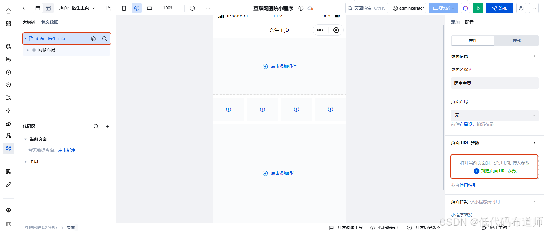Click the 发布 publish button
Image resolution: width=544 pixels, height=231 pixels.
[x=499, y=8]
